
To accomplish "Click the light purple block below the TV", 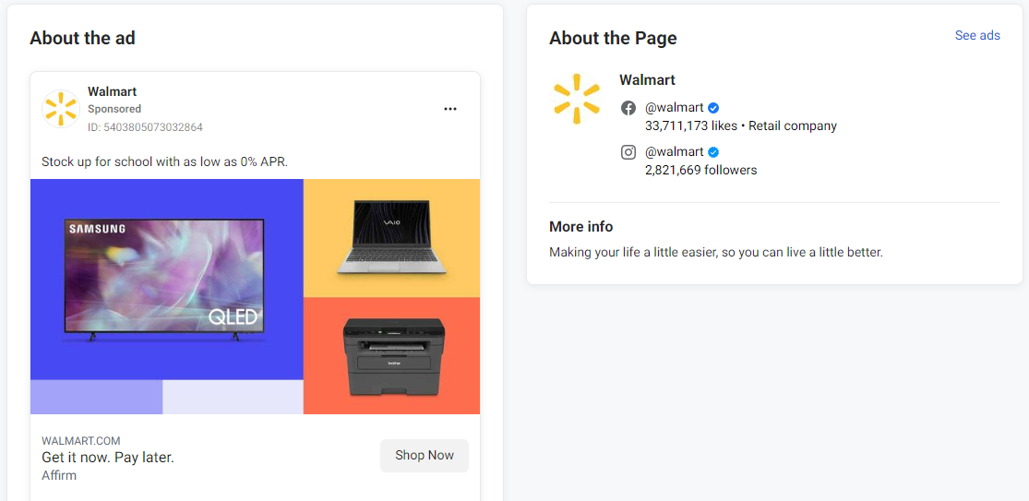I will pyautogui.click(x=97, y=397).
